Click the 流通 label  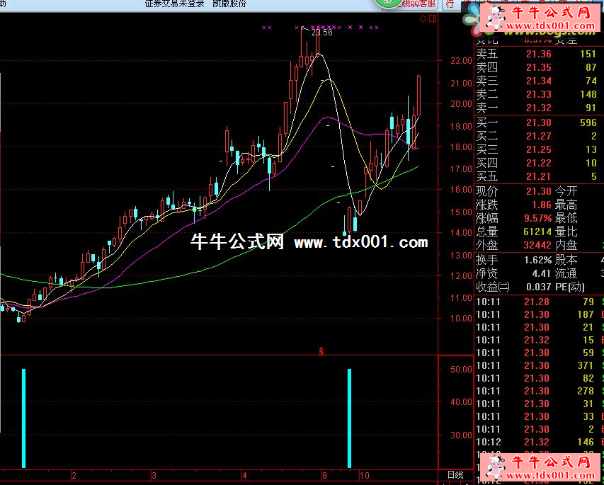point(566,273)
